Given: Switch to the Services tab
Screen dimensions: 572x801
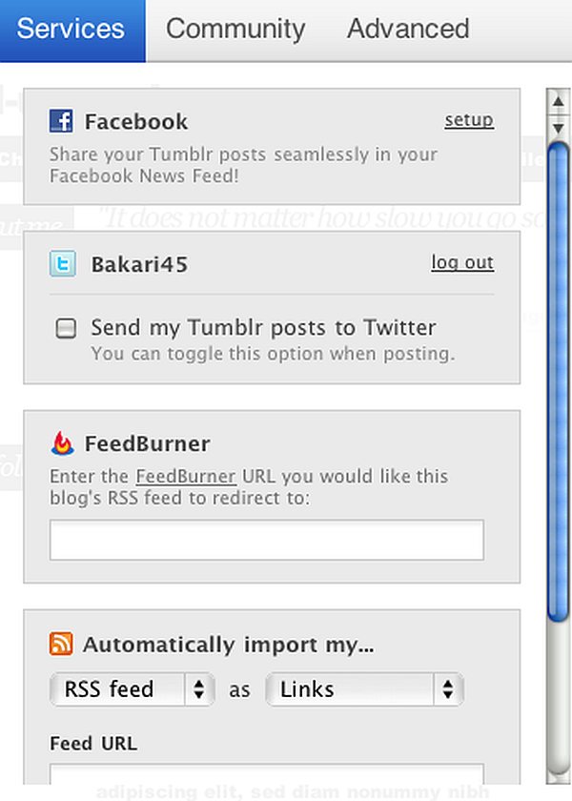Looking at the screenshot, I should pyautogui.click(x=71, y=29).
